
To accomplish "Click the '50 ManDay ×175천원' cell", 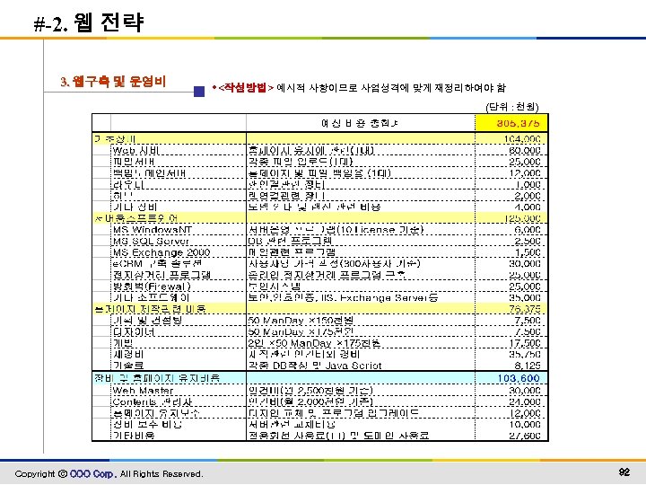I will coord(301,331).
